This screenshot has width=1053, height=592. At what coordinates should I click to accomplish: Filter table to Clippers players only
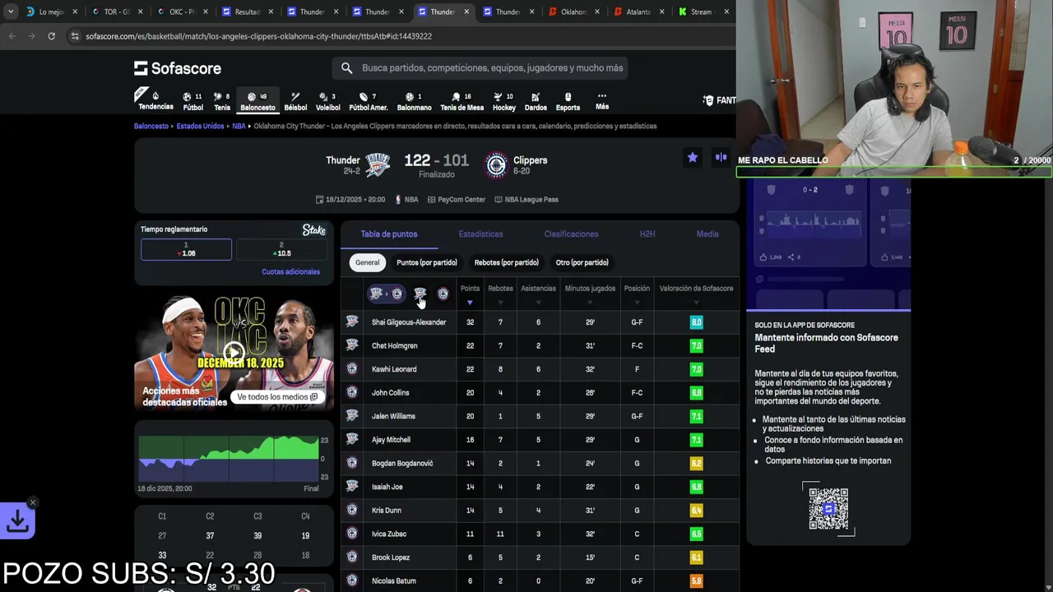[443, 294]
